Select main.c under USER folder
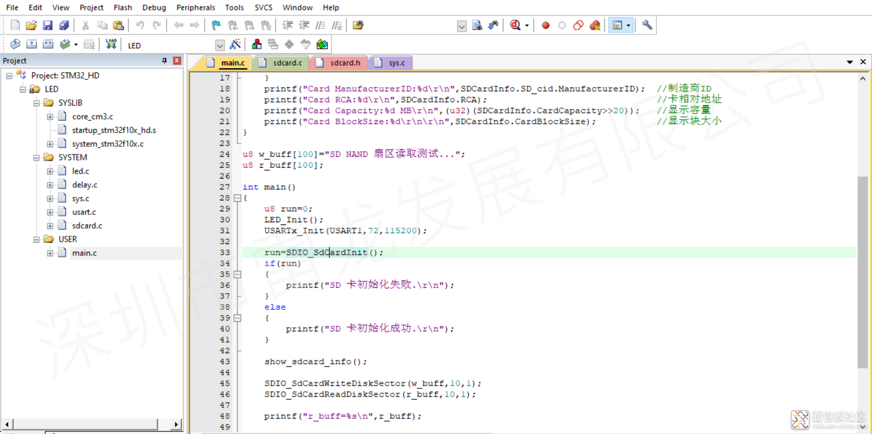872x434 pixels. point(84,253)
